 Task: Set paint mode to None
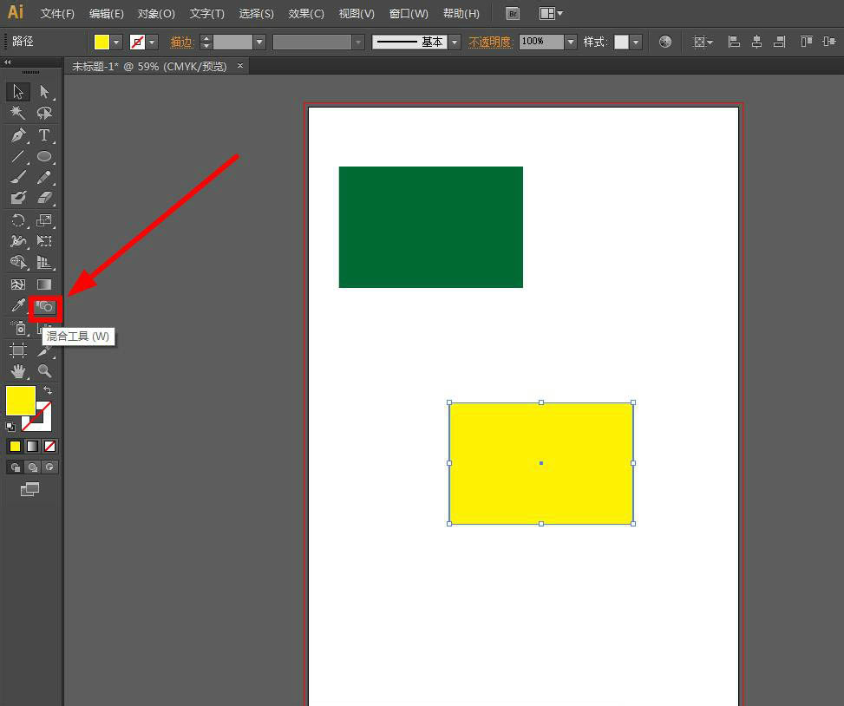click(x=50, y=447)
